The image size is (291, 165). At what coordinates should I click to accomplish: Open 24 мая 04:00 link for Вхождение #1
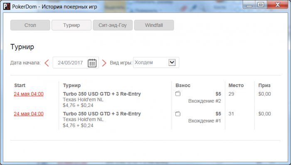coord(29,114)
